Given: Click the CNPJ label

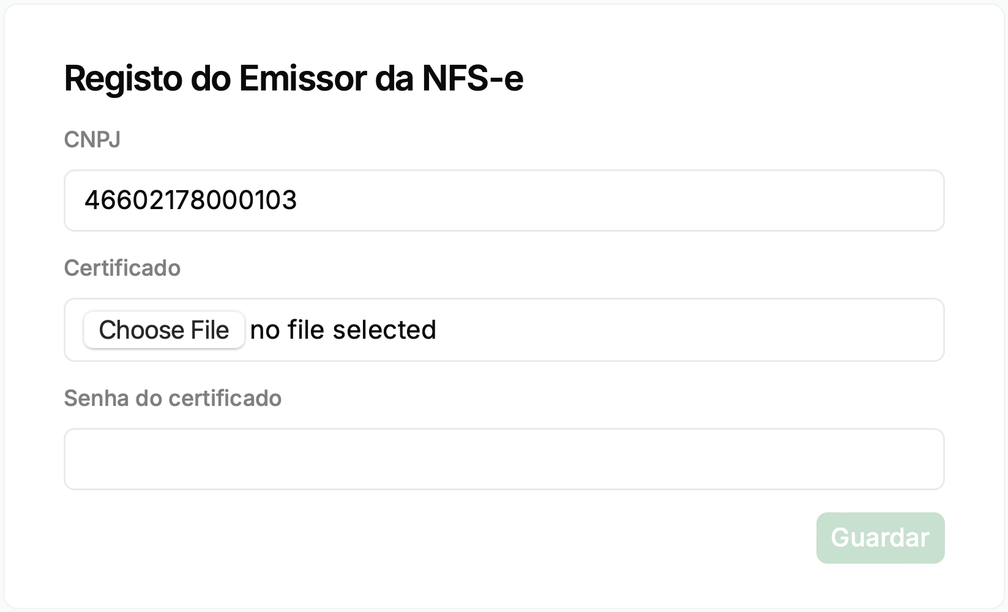Looking at the screenshot, I should click(x=92, y=139).
